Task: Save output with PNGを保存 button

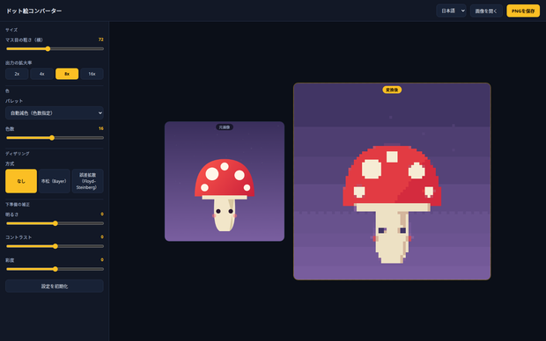Action: click(523, 11)
